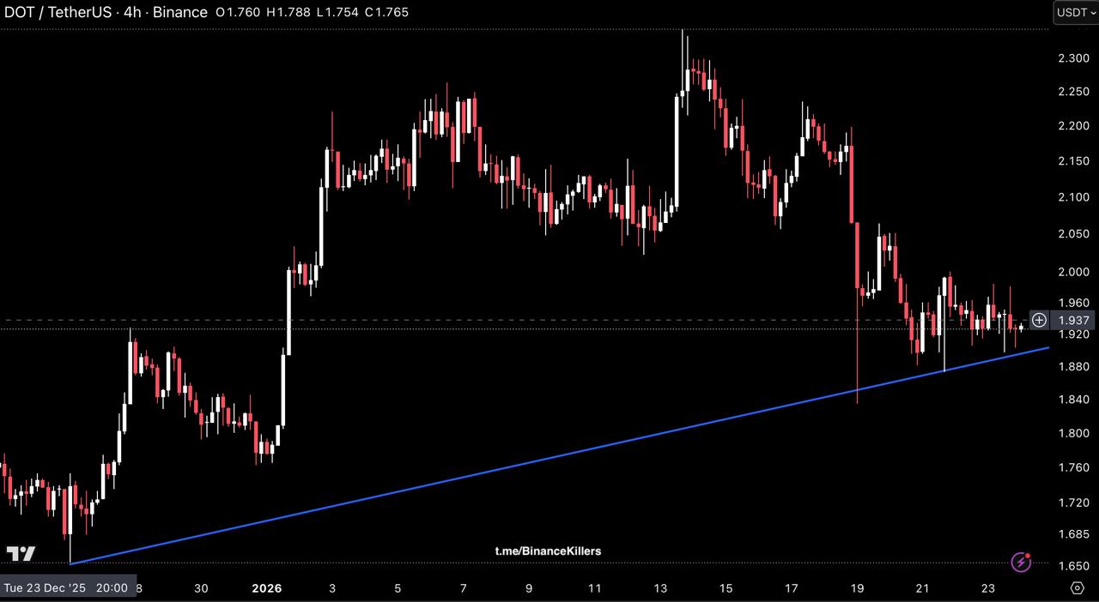This screenshot has width=1099, height=602.
Task: Click the 1.937 current price label
Action: 1073,320
